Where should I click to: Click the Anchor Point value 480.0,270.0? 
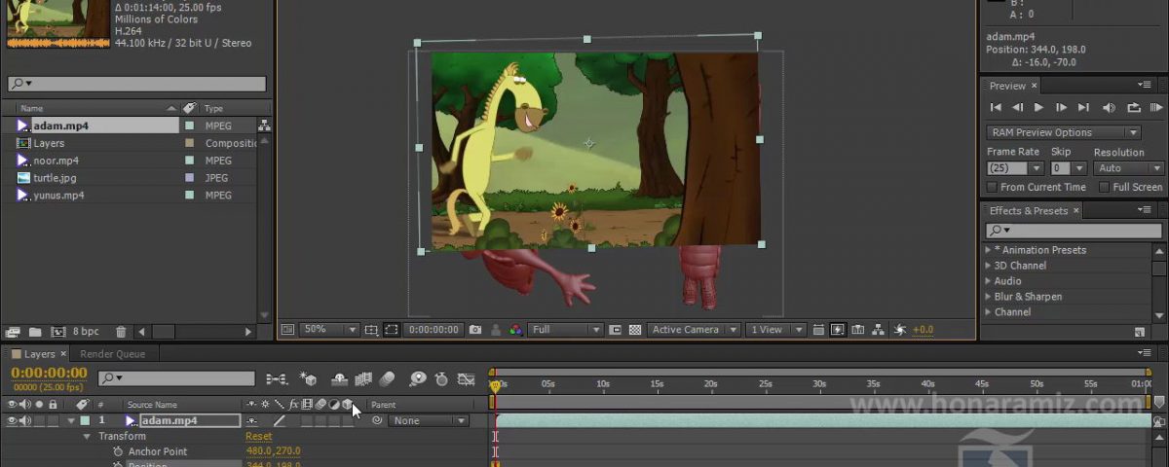273,451
